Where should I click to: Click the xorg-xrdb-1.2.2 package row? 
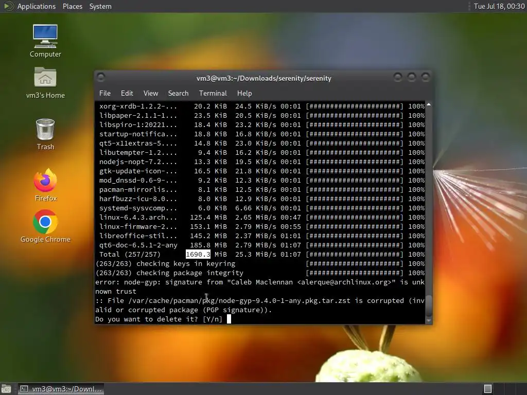261,106
